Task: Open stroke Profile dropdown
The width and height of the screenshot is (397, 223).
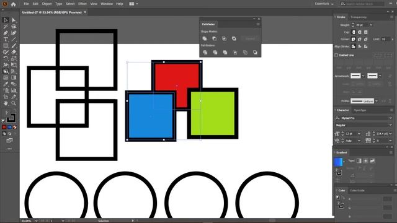Action: tap(377, 101)
